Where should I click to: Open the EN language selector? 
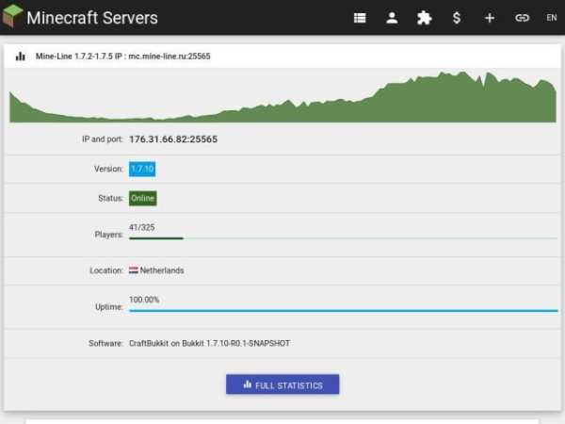[x=551, y=18]
